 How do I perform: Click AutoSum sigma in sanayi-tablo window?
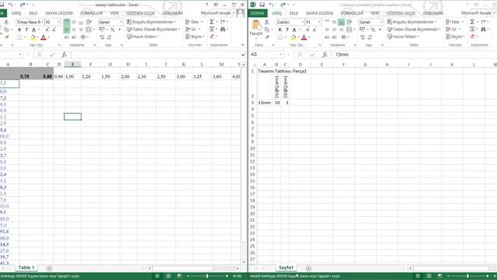[212, 22]
